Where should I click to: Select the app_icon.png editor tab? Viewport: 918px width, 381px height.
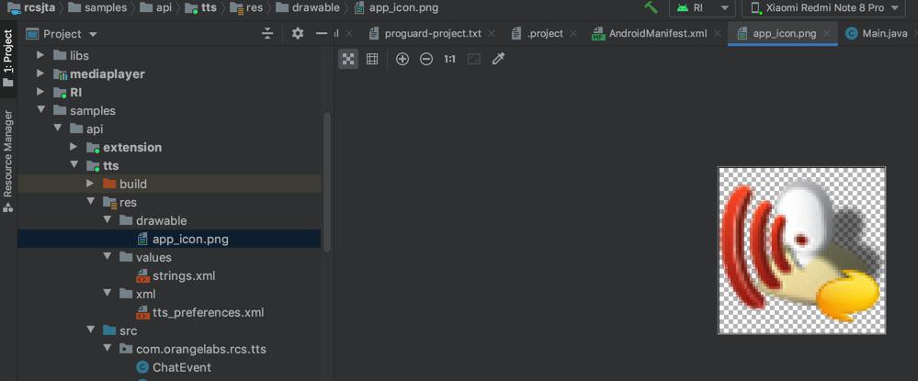click(784, 33)
